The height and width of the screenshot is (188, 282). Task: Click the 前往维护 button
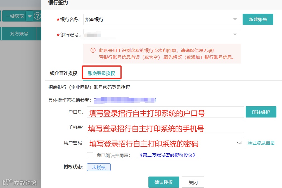click(261, 112)
